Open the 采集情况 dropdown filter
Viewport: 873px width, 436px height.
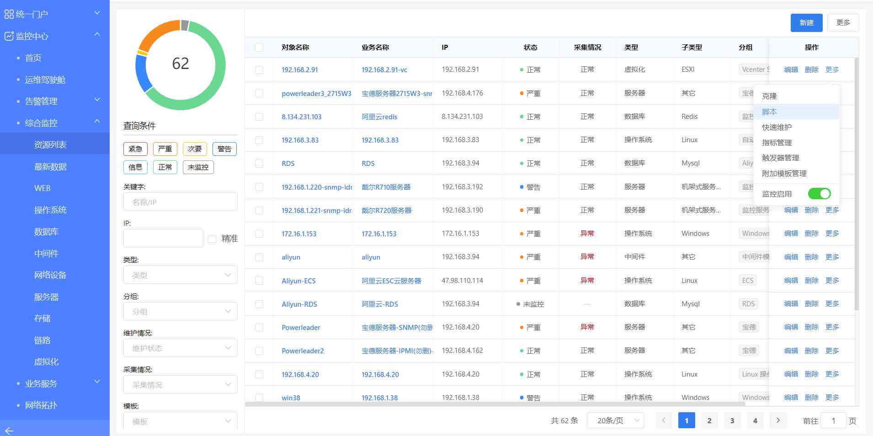pos(181,385)
